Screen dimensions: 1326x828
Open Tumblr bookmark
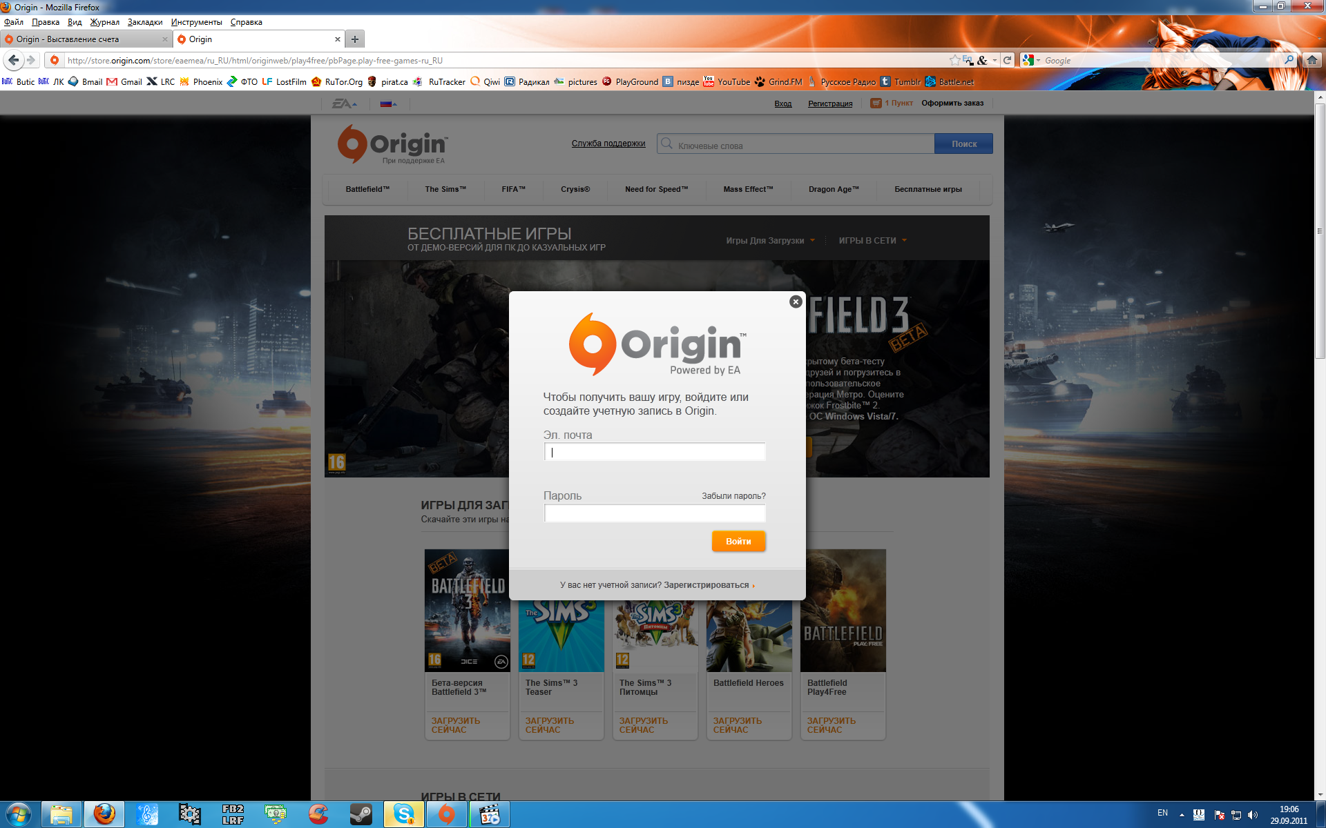pyautogui.click(x=901, y=81)
